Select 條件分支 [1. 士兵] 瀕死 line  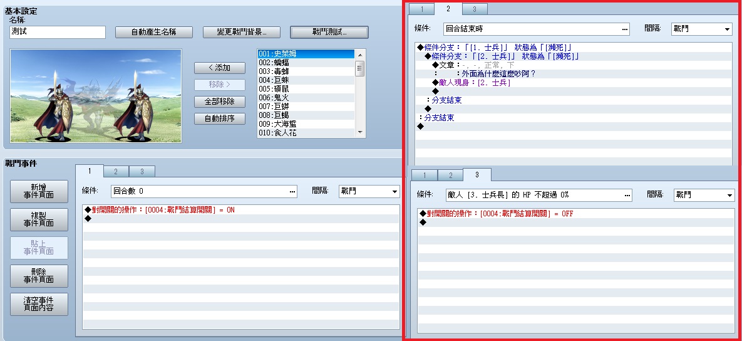573,48
